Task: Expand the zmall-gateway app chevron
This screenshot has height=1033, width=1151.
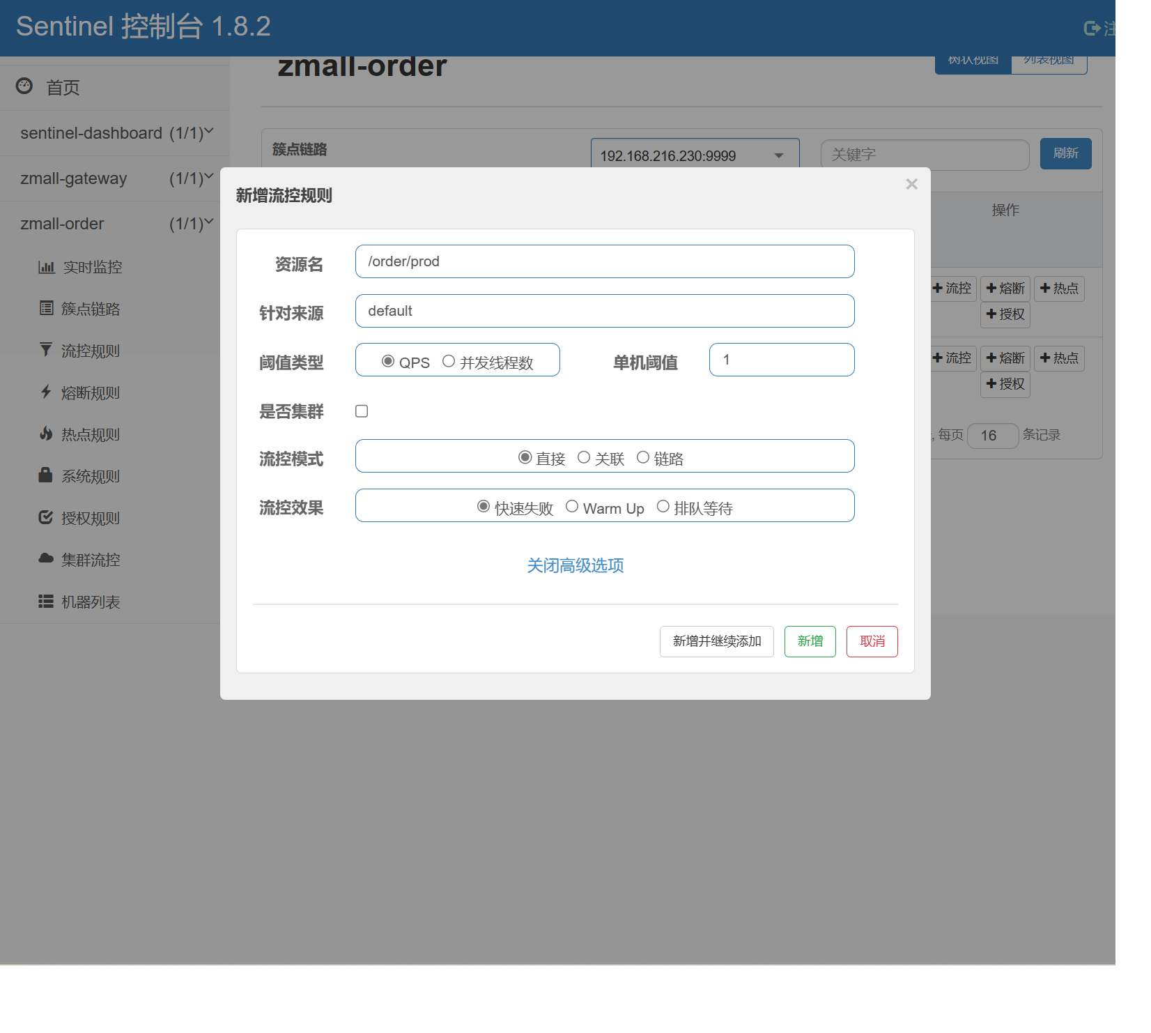Action: [209, 176]
